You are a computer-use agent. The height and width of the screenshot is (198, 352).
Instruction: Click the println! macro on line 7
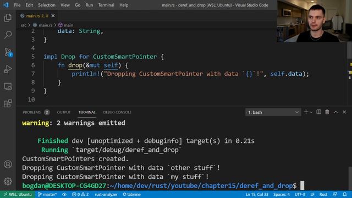tap(86, 74)
